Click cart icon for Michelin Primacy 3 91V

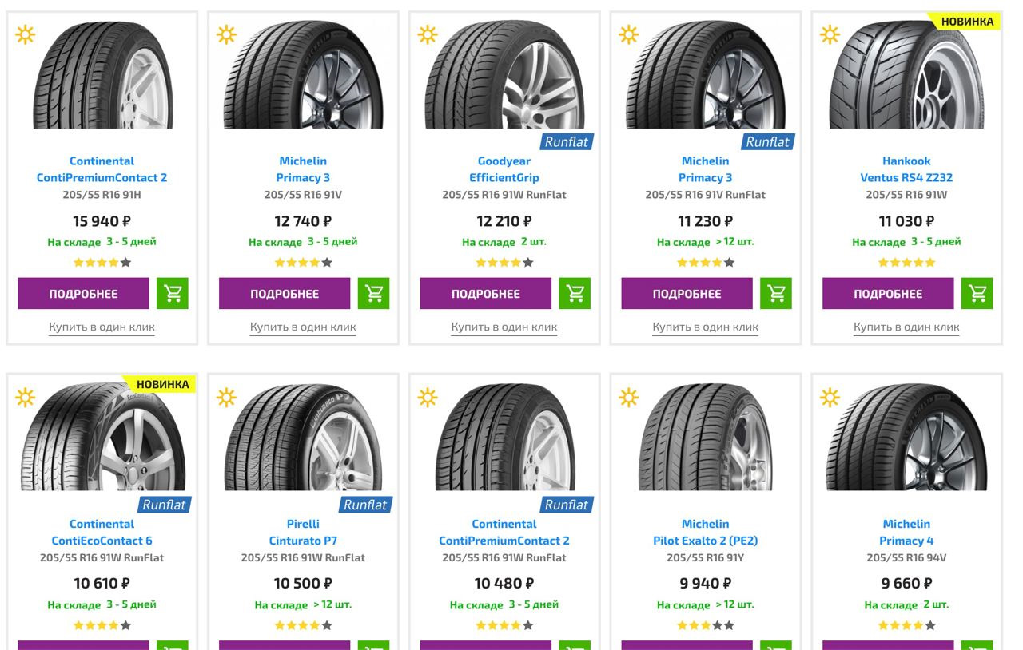(374, 294)
